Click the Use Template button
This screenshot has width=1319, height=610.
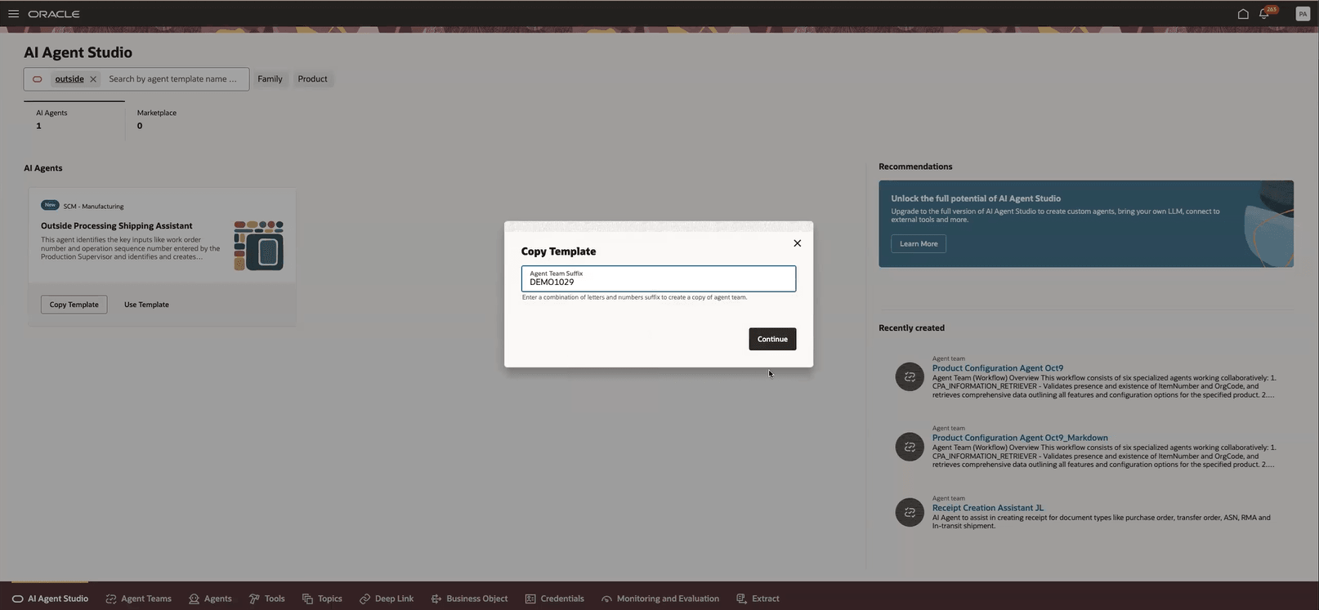146,305
